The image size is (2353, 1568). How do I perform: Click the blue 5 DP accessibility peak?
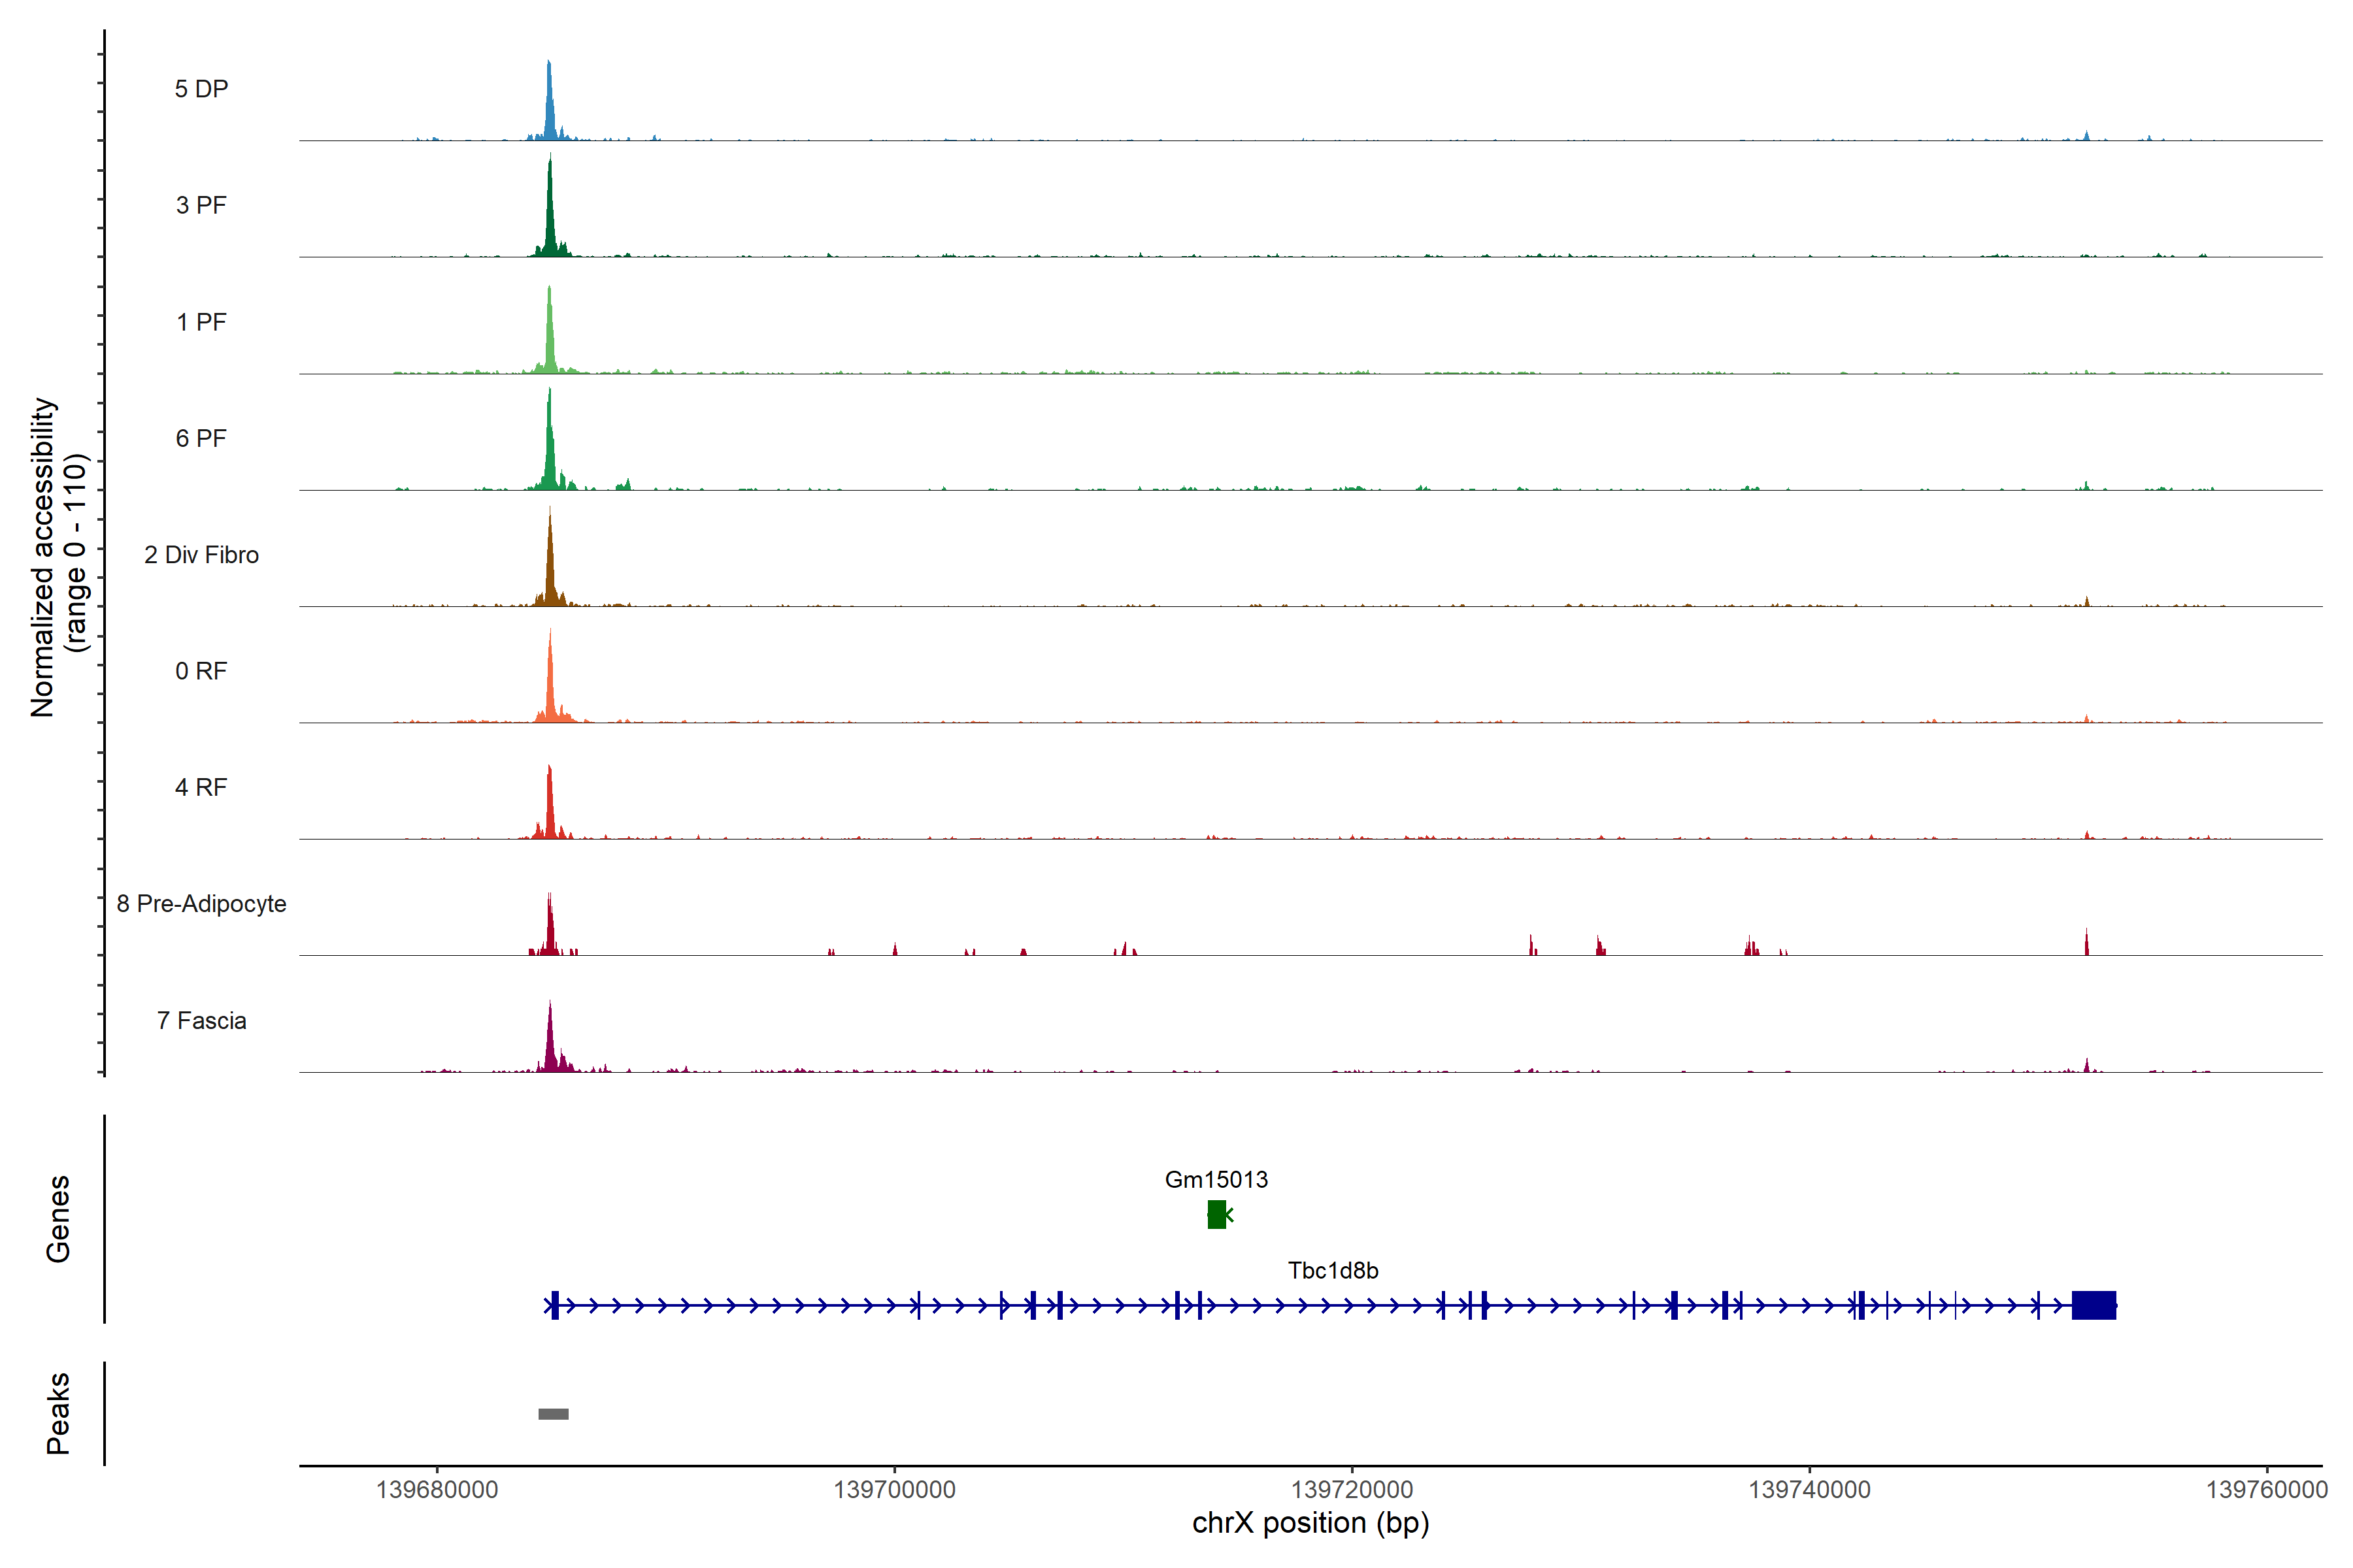coord(549,110)
